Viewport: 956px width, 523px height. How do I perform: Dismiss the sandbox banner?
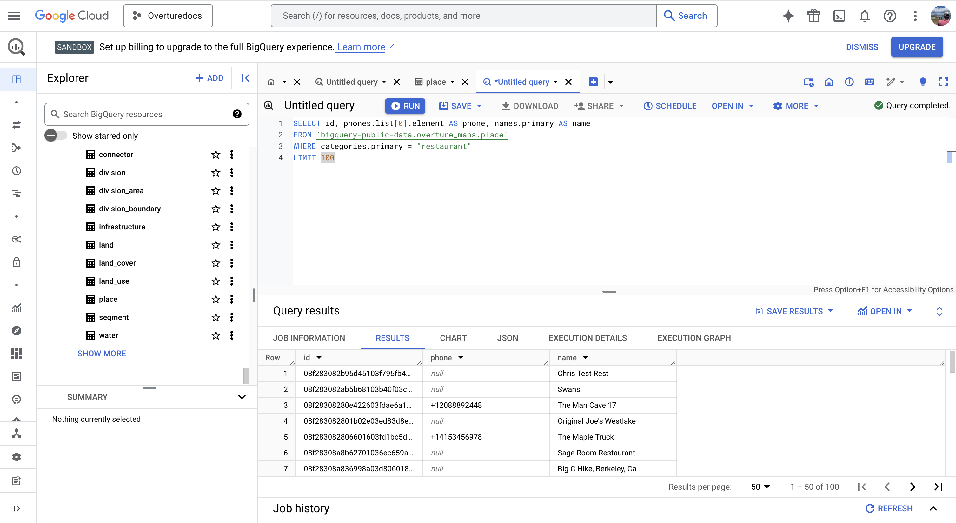862,47
